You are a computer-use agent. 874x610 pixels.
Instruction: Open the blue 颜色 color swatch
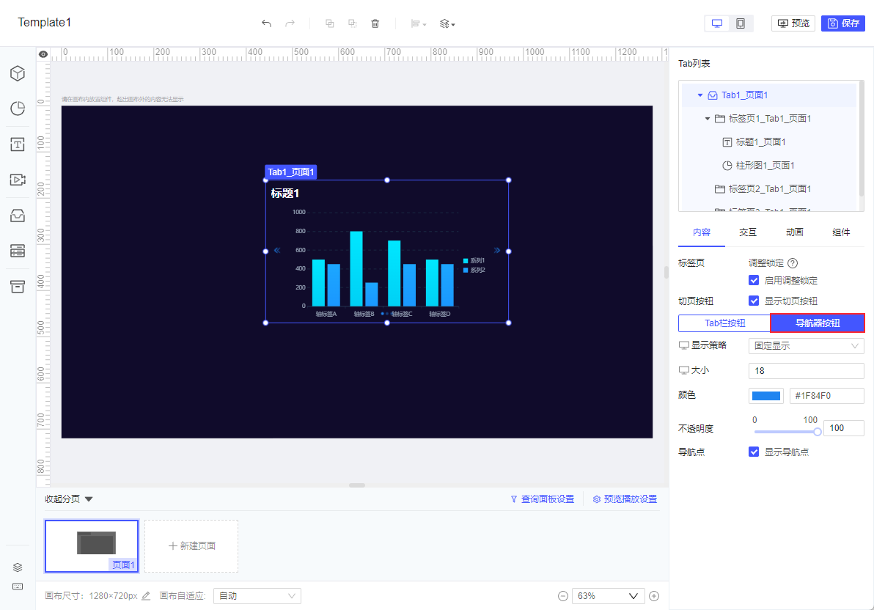766,396
